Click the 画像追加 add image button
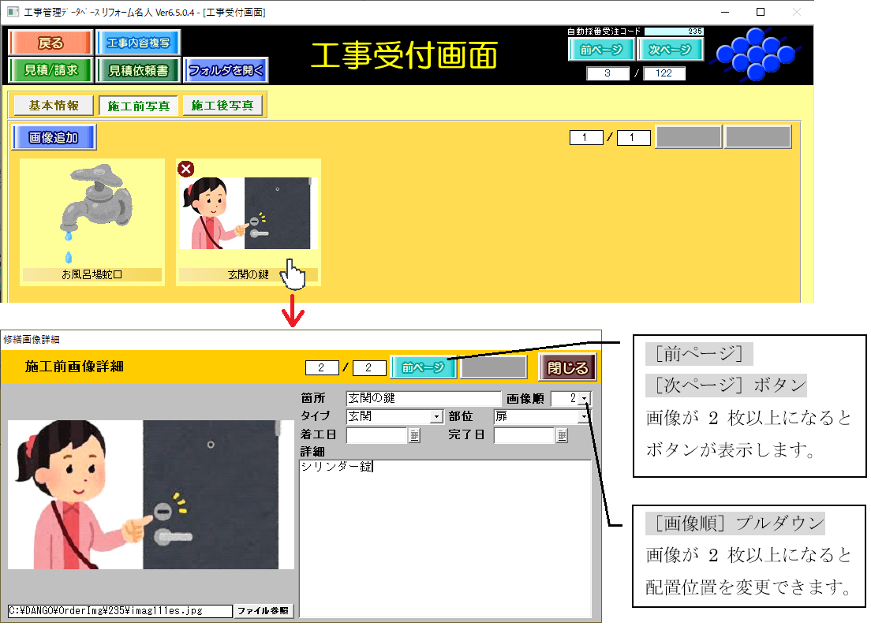The width and height of the screenshot is (871, 626). click(54, 137)
